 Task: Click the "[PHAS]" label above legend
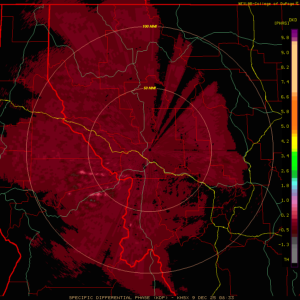[282, 23]
